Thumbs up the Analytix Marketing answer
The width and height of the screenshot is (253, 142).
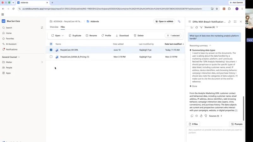click(x=201, y=116)
